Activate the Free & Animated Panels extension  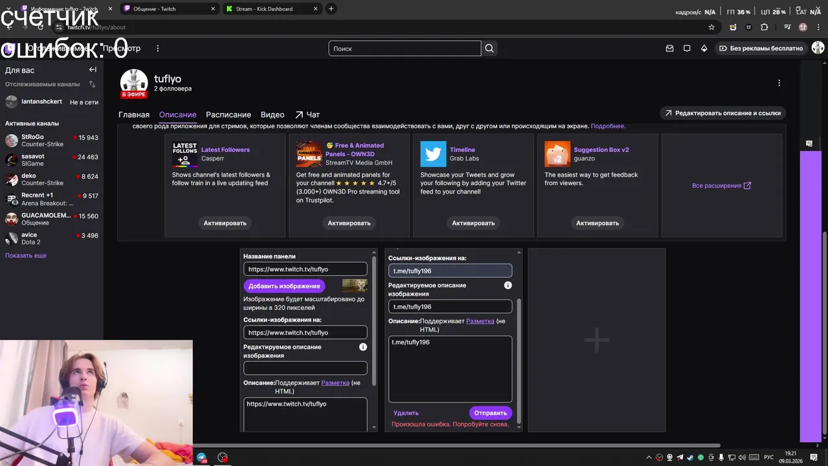[349, 223]
